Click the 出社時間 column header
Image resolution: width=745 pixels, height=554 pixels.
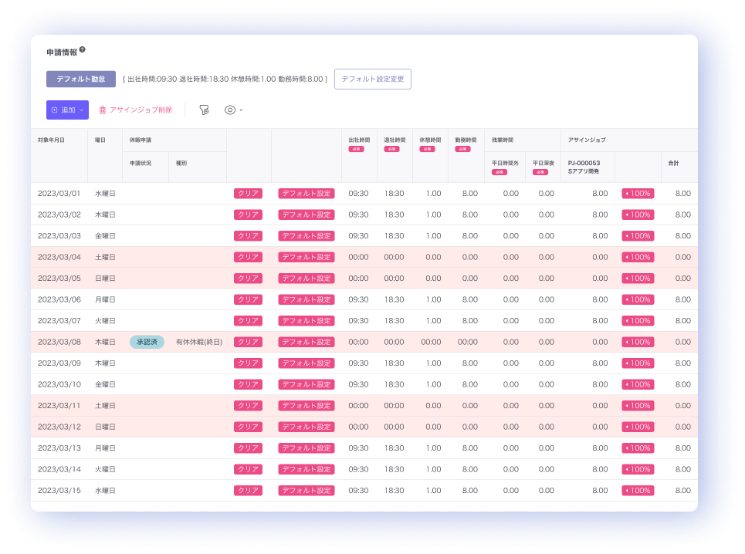358,140
